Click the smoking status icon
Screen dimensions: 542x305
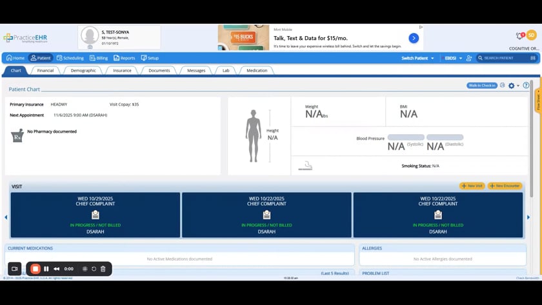305,166
